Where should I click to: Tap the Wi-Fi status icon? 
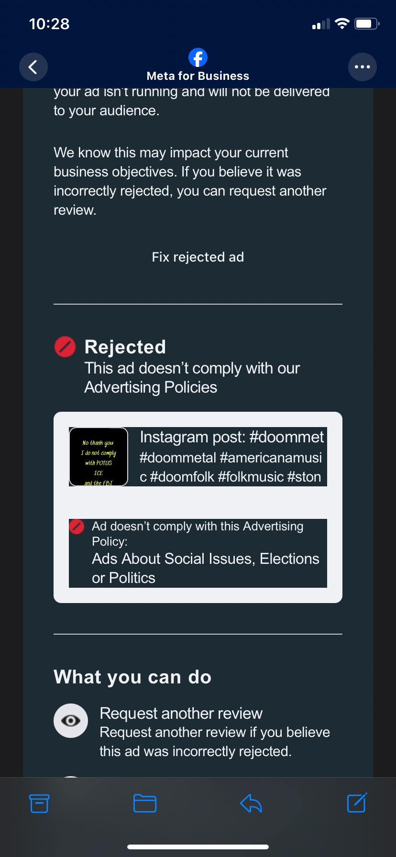click(x=342, y=23)
